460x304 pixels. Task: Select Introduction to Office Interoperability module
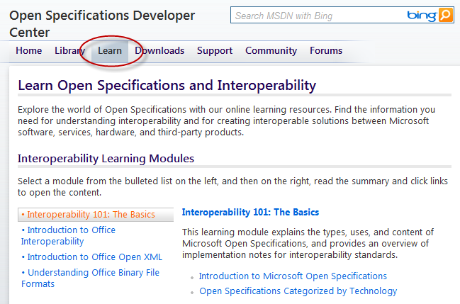point(68,236)
